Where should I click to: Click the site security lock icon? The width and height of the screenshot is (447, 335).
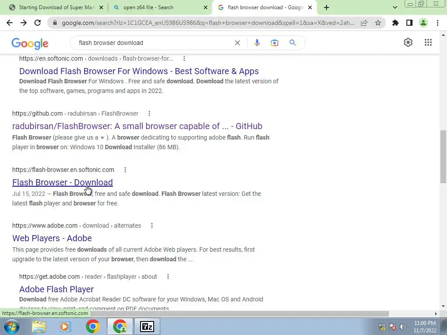(55, 23)
